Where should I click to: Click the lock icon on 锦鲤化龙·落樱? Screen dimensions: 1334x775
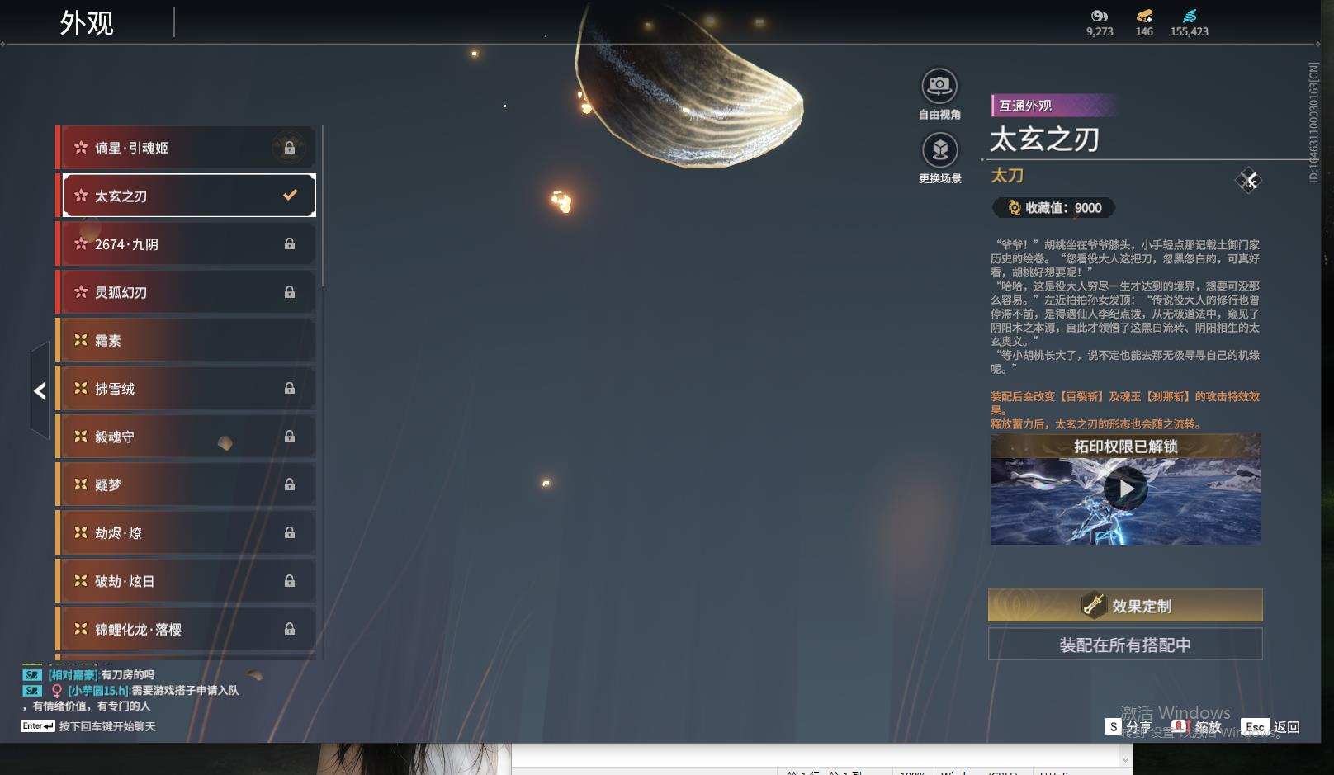click(290, 629)
